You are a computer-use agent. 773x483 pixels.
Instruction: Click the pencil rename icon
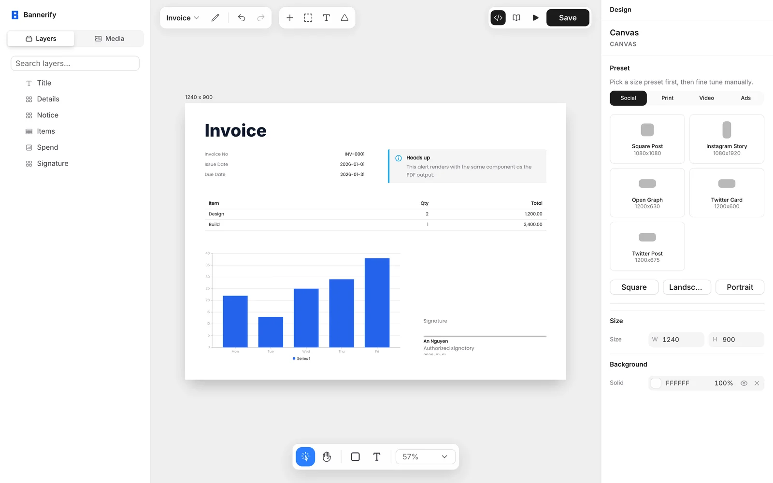[215, 18]
